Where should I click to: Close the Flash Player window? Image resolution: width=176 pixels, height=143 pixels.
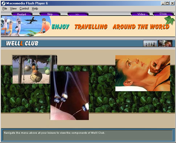click(172, 3)
